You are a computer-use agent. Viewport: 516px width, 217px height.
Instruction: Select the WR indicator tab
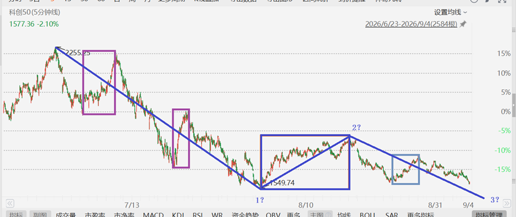click(217, 215)
